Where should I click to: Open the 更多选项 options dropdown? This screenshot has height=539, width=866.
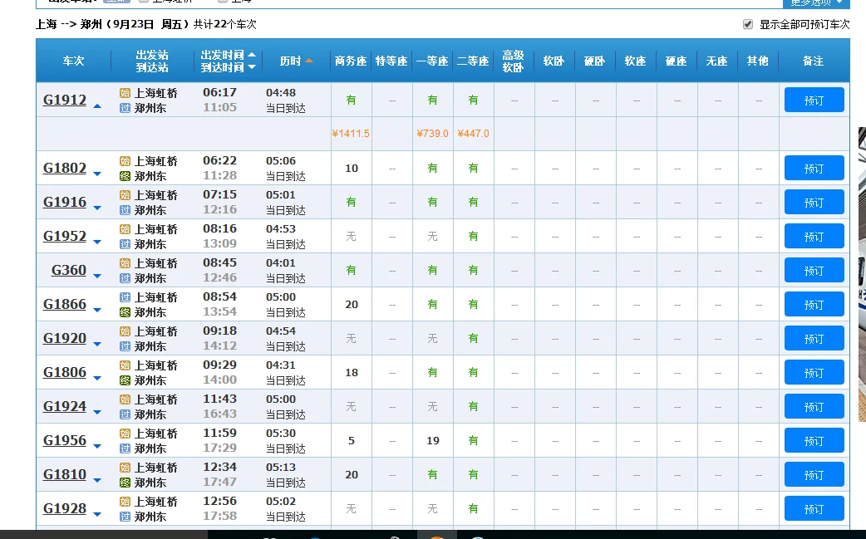pos(819,4)
